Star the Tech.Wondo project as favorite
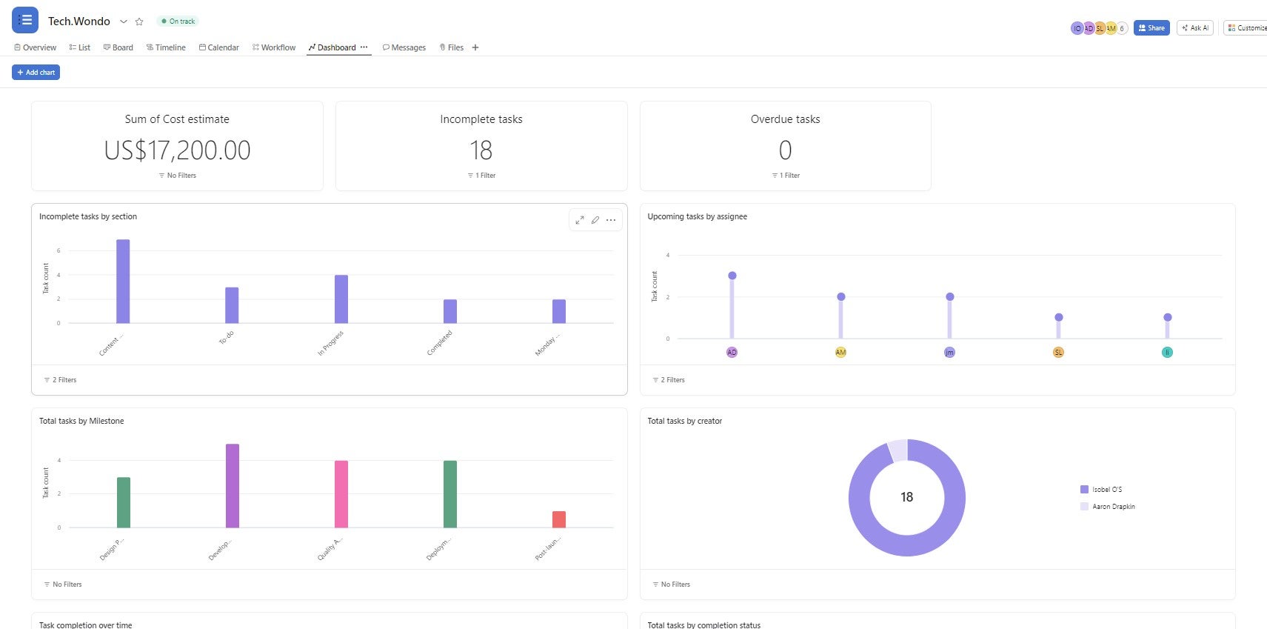The height and width of the screenshot is (629, 1267). tap(139, 21)
